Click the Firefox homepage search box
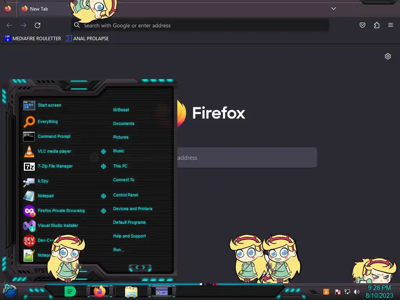Viewport: 400px width, 300px height. [247, 157]
